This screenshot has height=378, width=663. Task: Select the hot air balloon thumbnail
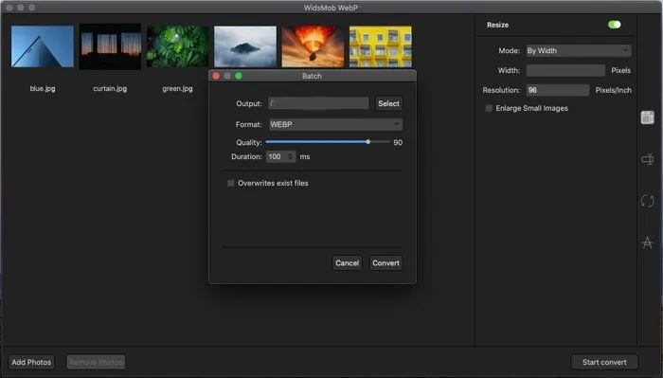[x=313, y=46]
